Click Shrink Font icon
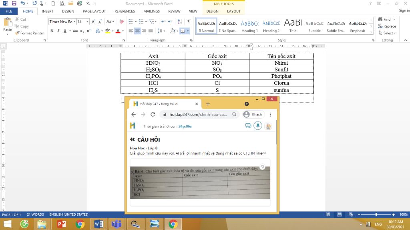Viewport: 410px width, 230px height. coord(100,22)
